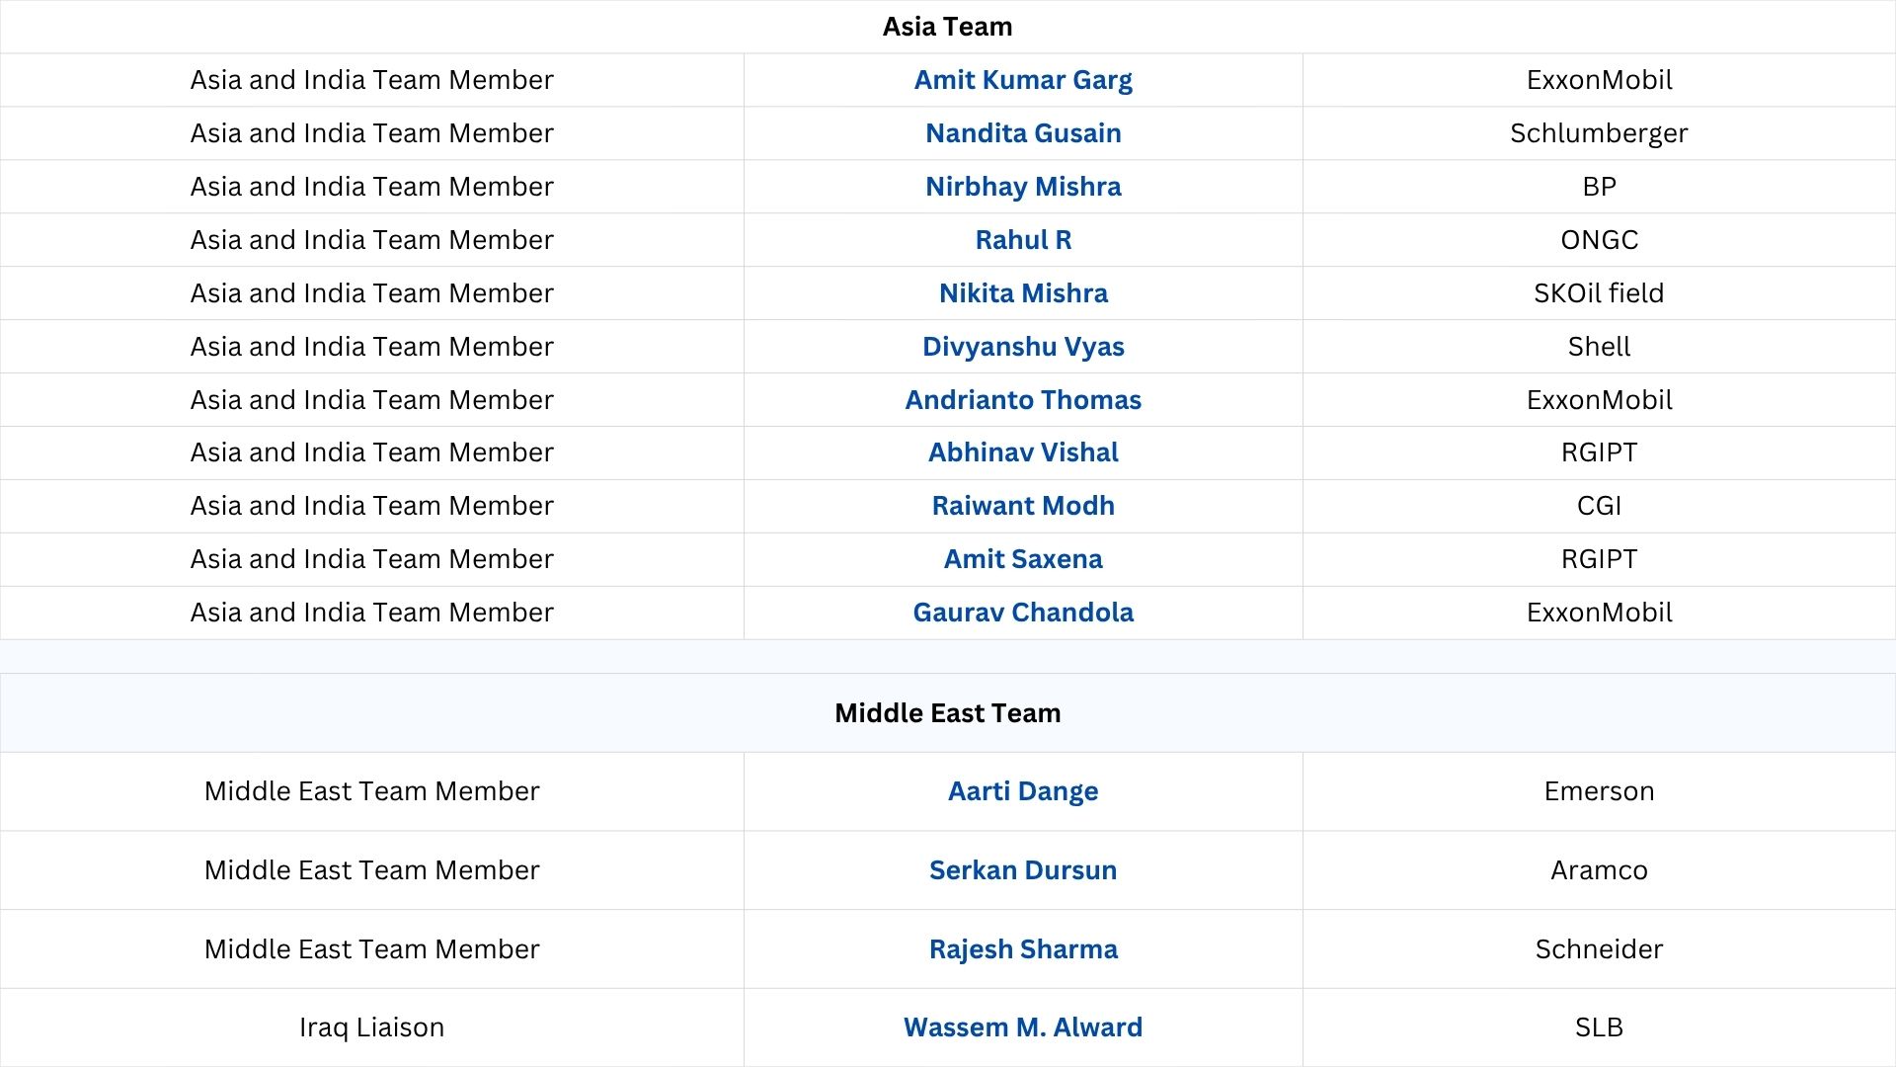Open Wassem M. Alward's profile link

[1022, 1027]
